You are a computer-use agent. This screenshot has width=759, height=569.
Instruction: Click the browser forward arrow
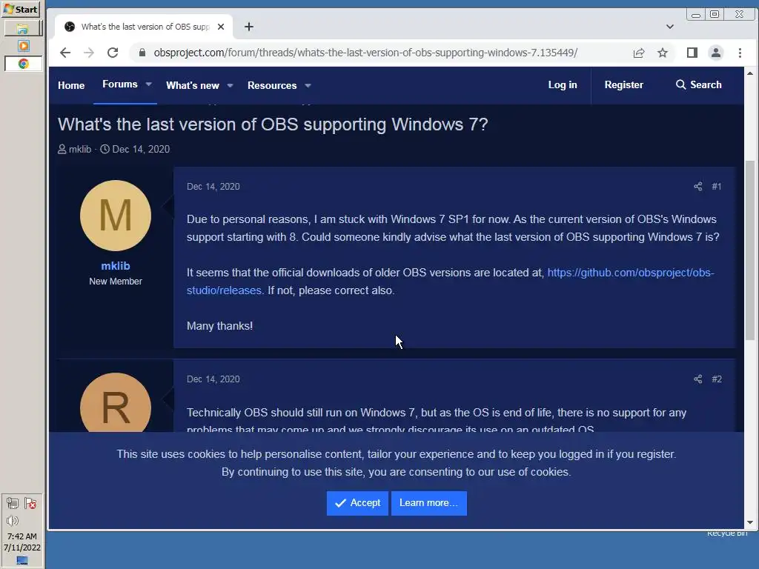89,53
